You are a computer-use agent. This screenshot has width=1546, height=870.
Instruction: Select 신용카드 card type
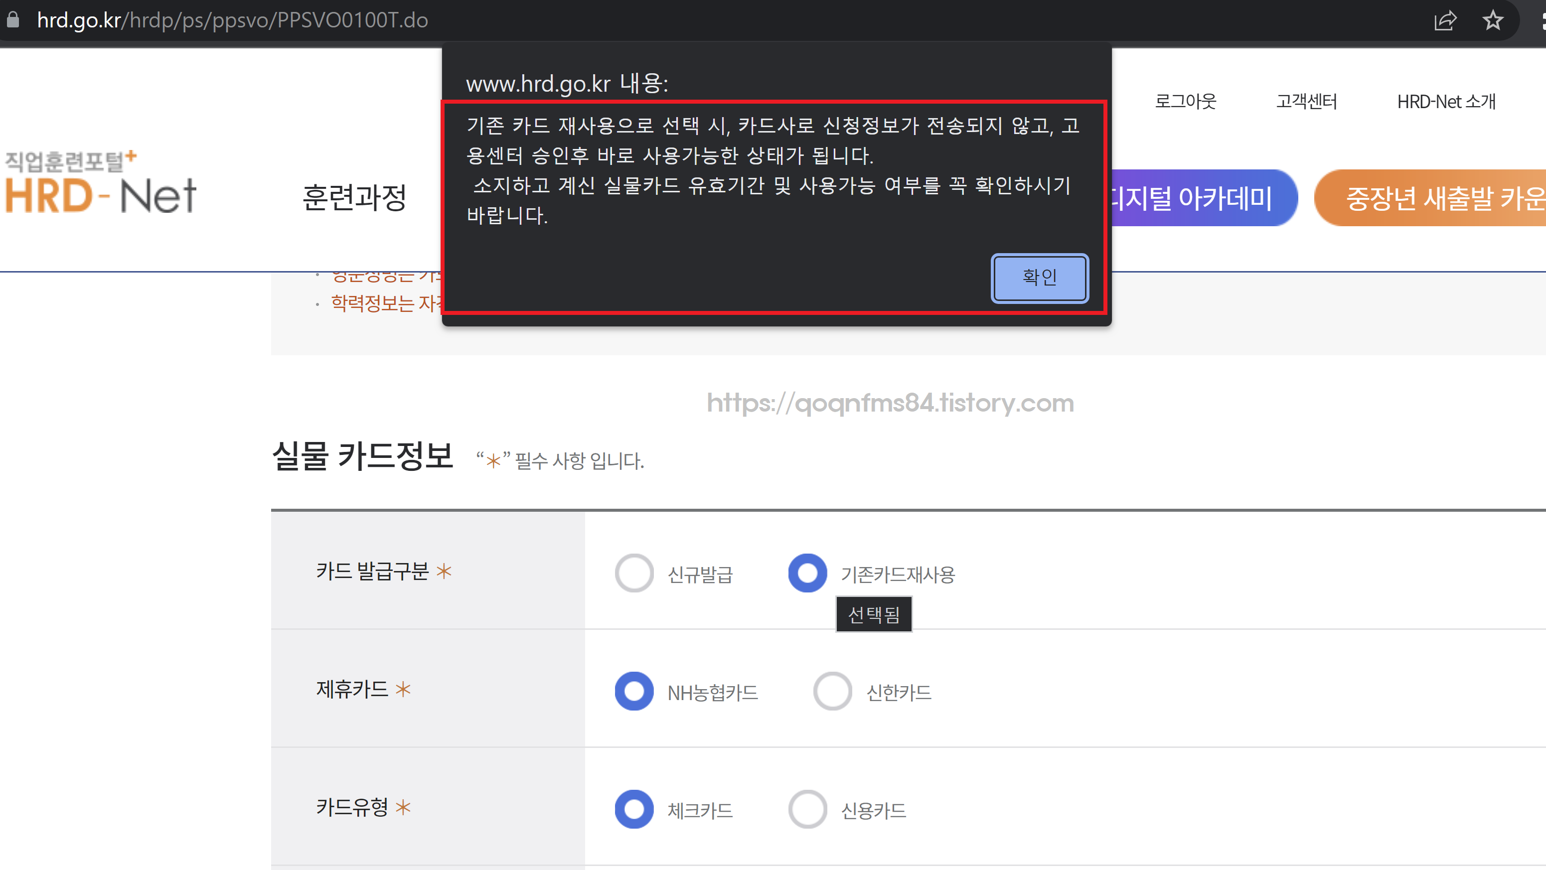pos(807,809)
